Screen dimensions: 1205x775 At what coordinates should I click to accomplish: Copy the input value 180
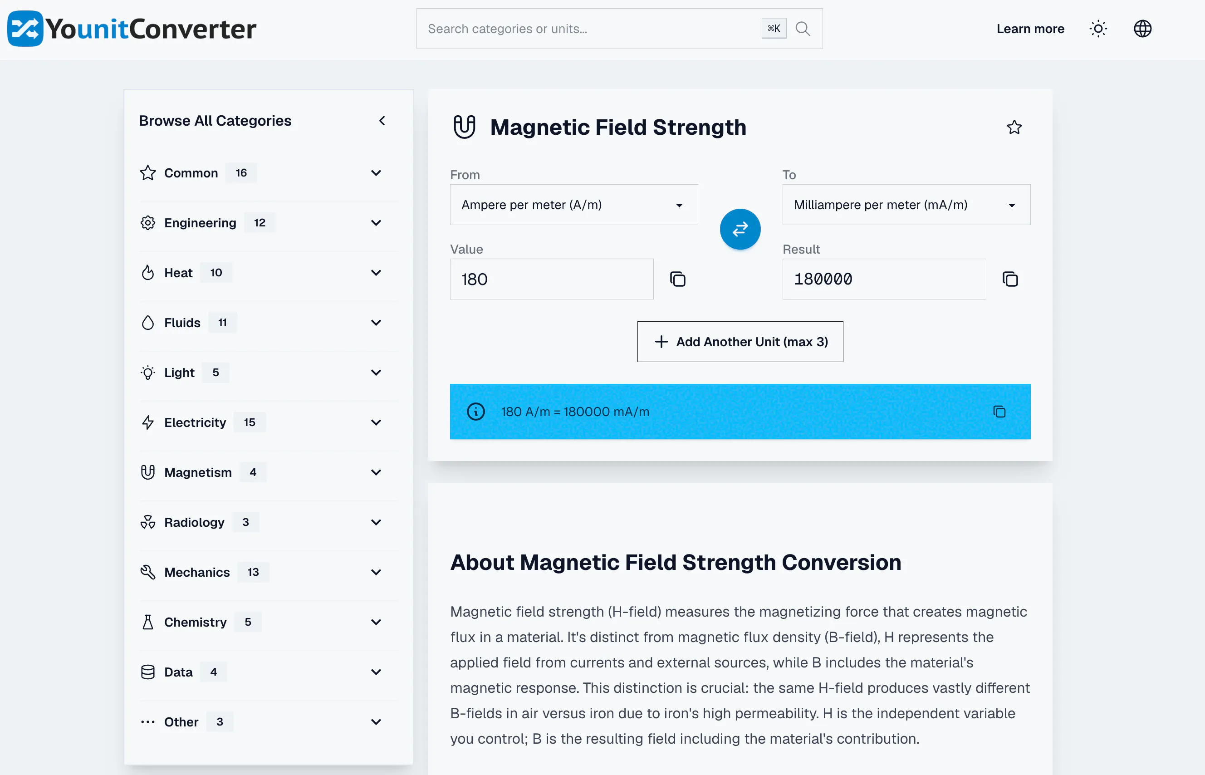677,279
